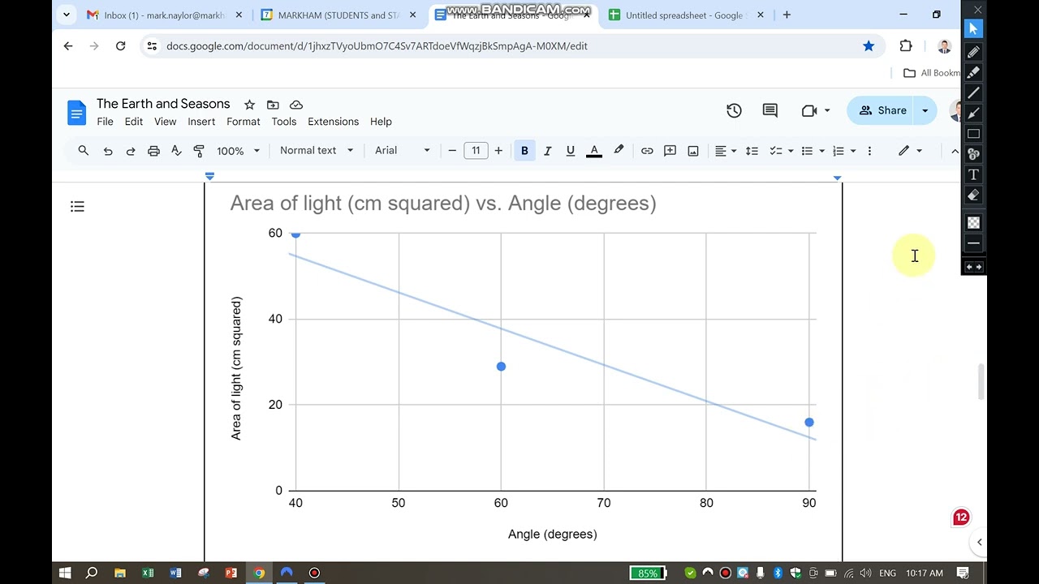Open the Help menu
Screen dimensions: 1039x584
pos(381,122)
